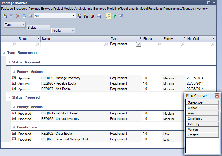
Task: Collapse the Type: Requirement group
Action: coord(4,53)
